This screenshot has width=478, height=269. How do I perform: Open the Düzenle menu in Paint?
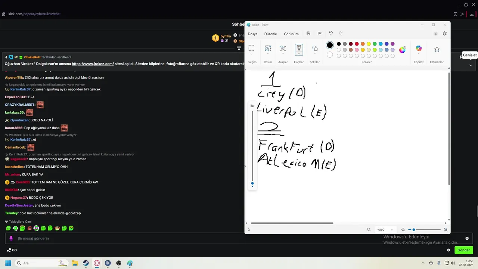coord(271,34)
